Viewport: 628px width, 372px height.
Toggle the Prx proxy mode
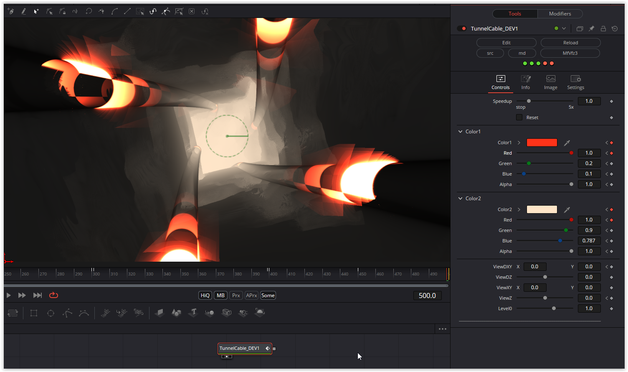click(x=236, y=296)
